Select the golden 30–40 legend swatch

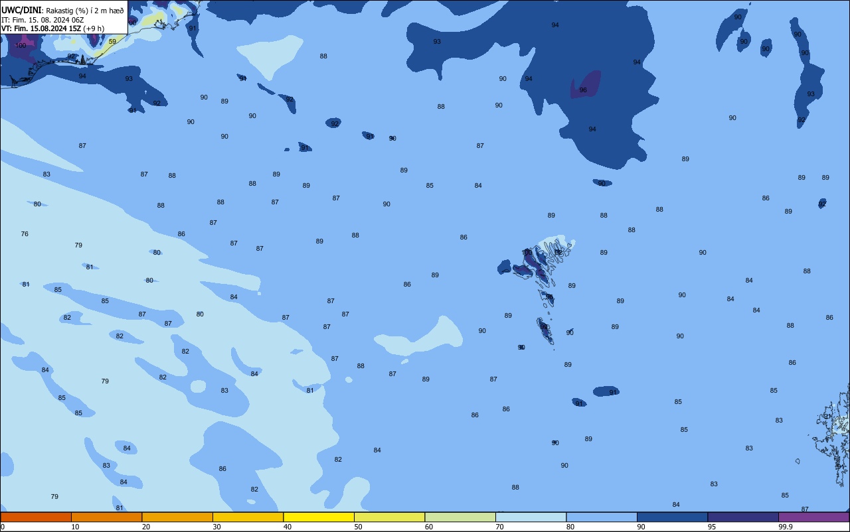click(x=248, y=517)
